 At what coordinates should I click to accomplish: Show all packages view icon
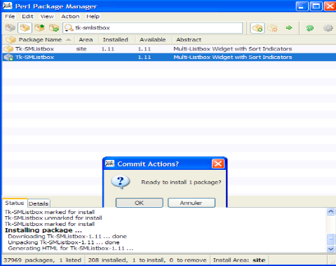[x=11, y=28]
